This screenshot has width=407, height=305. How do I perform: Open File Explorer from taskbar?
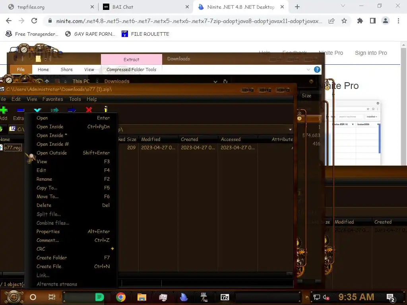point(142,297)
